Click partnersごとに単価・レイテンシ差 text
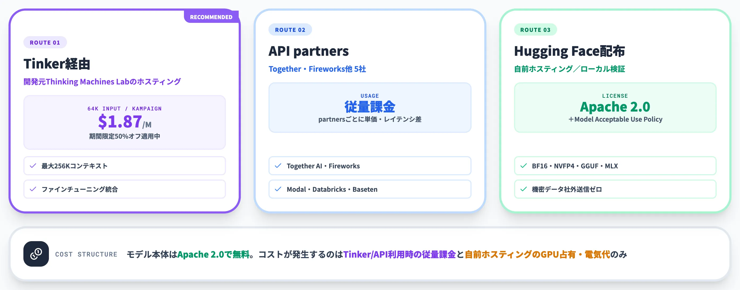Image resolution: width=740 pixels, height=290 pixels. [x=370, y=119]
